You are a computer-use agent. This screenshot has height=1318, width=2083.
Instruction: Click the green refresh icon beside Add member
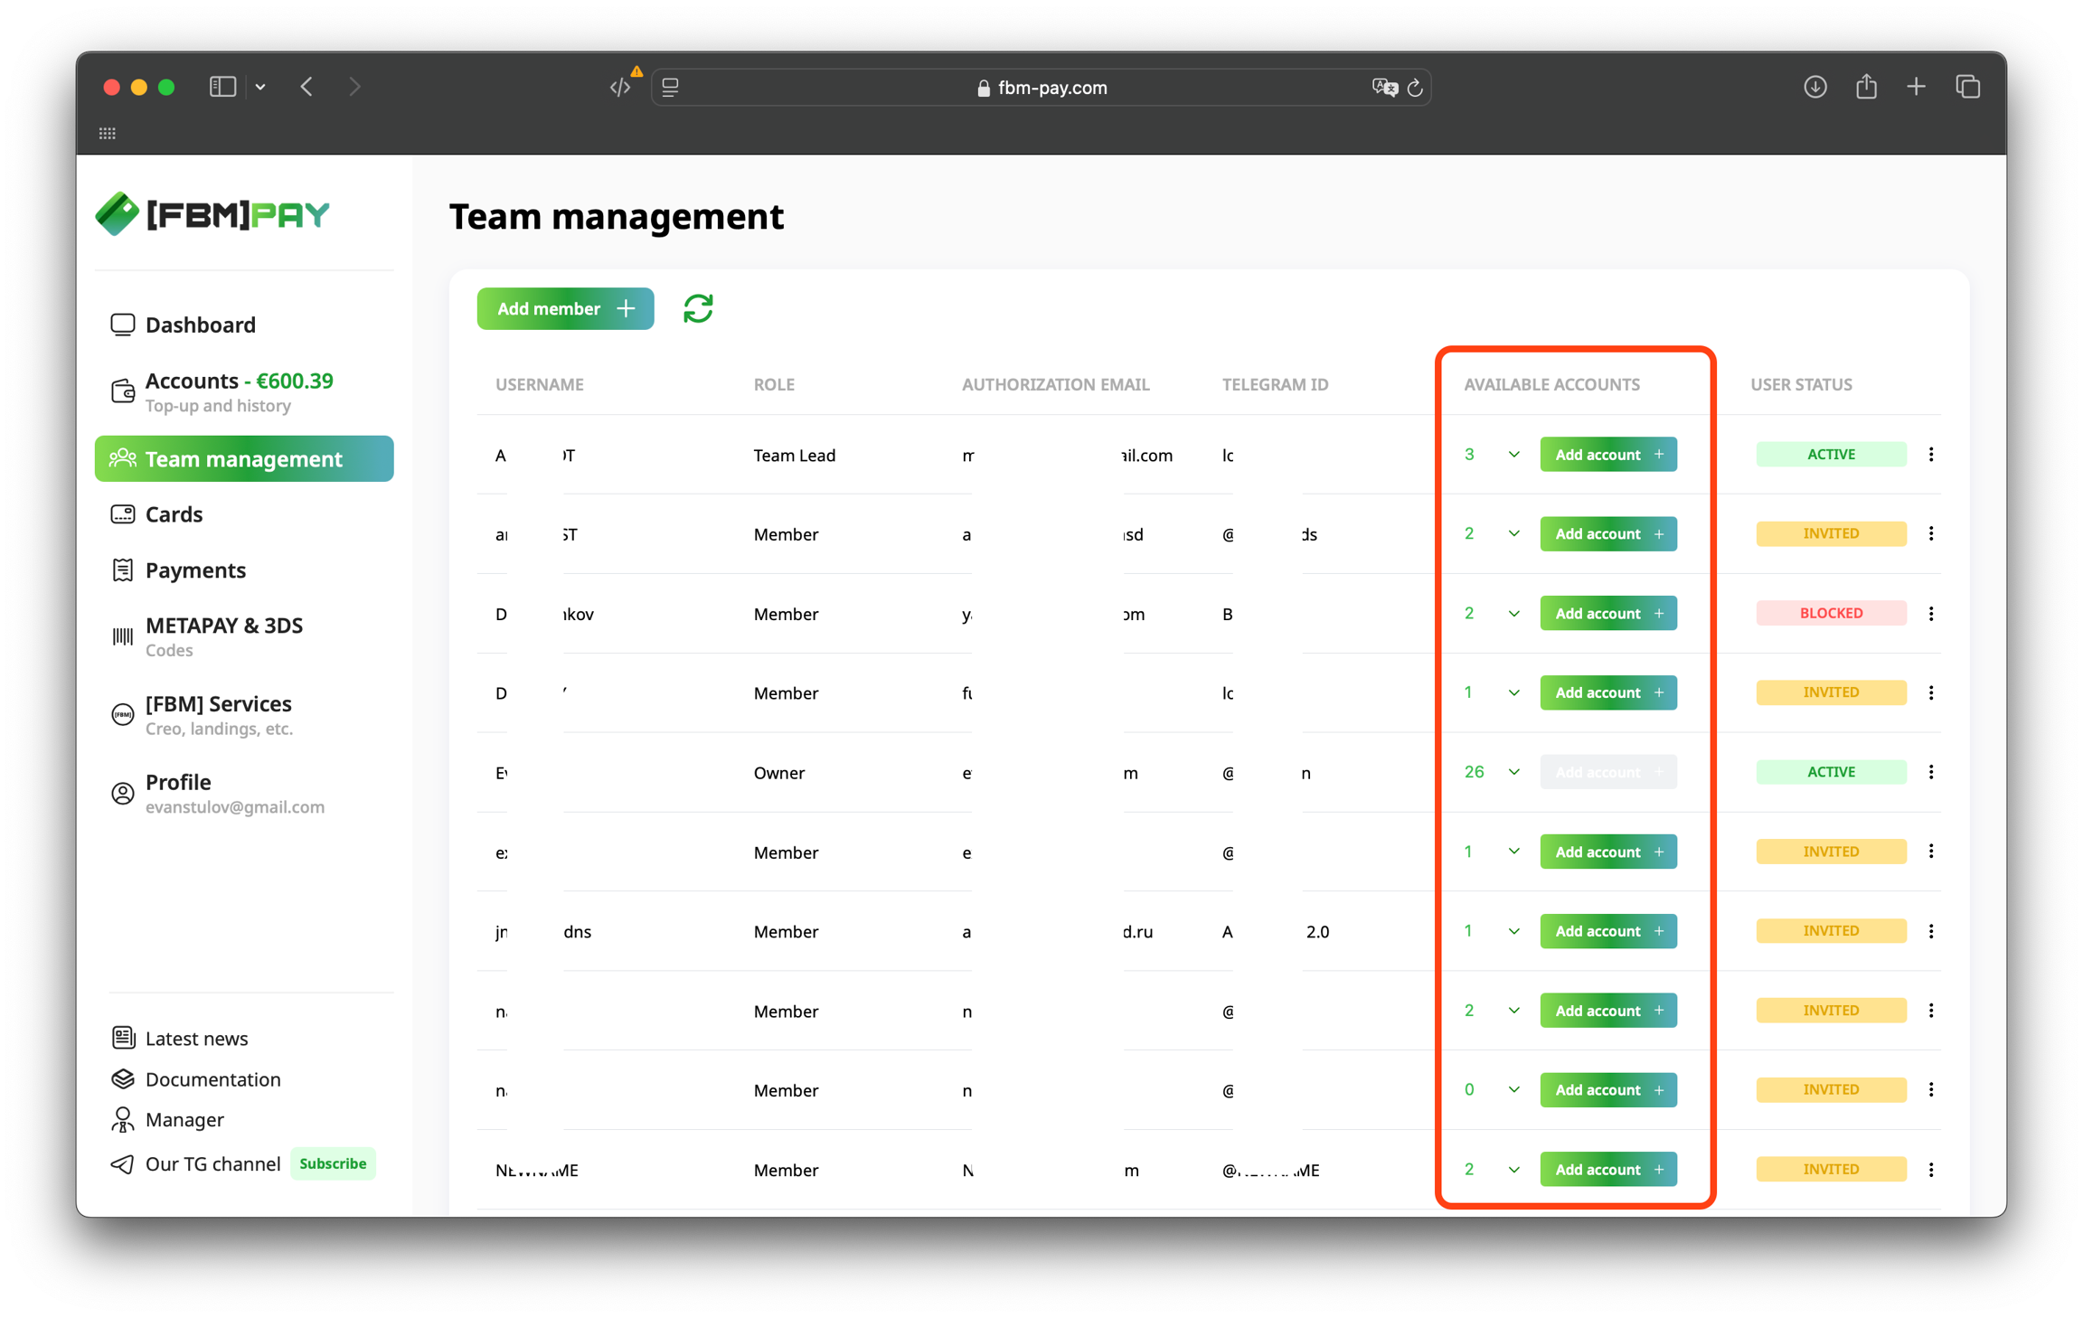pyautogui.click(x=698, y=309)
